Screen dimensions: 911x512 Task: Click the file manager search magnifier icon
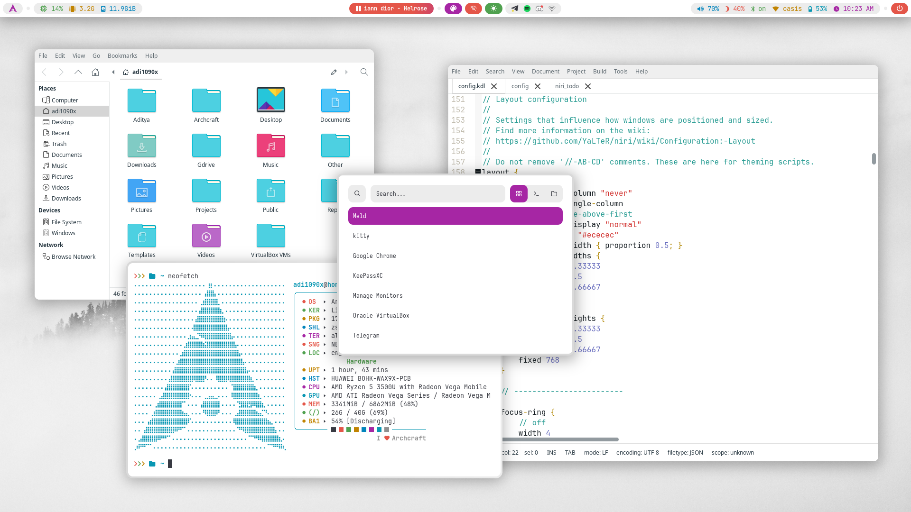click(x=364, y=72)
